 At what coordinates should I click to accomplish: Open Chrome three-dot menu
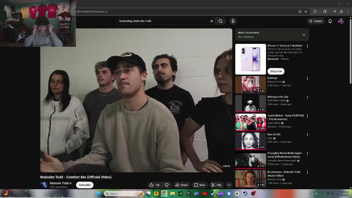pyautogui.click(x=348, y=12)
